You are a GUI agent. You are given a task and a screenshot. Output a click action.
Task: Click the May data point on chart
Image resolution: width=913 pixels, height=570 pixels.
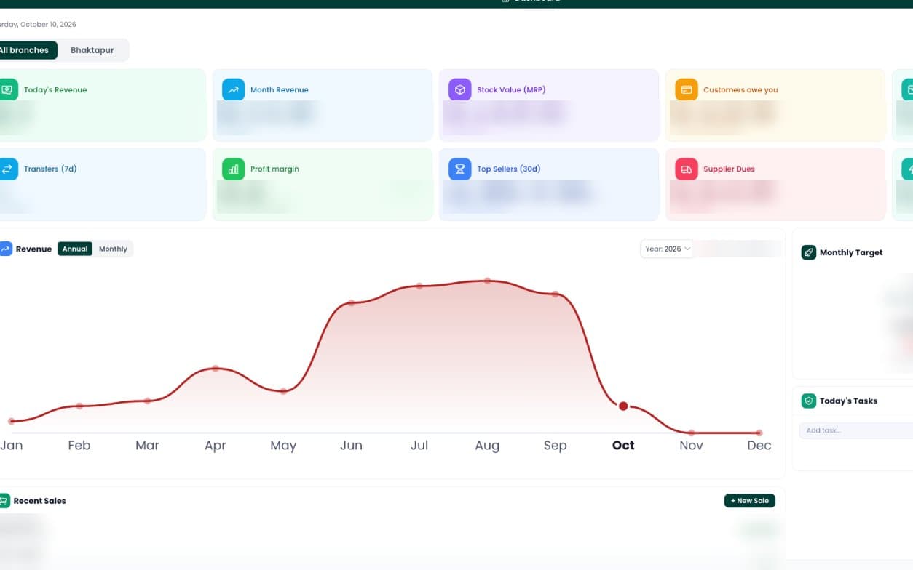tap(283, 391)
